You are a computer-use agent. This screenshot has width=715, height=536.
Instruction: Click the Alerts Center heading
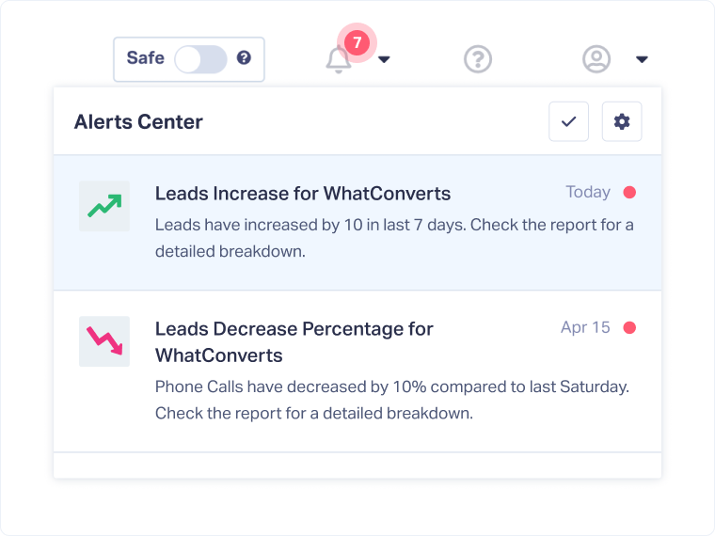pyautogui.click(x=138, y=121)
